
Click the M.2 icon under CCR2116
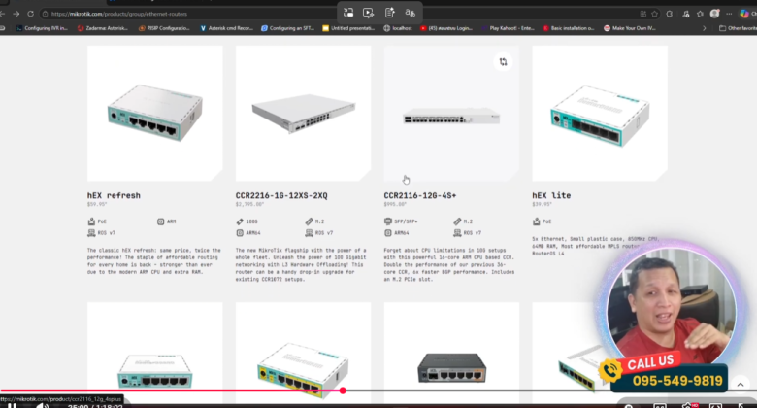[457, 221]
